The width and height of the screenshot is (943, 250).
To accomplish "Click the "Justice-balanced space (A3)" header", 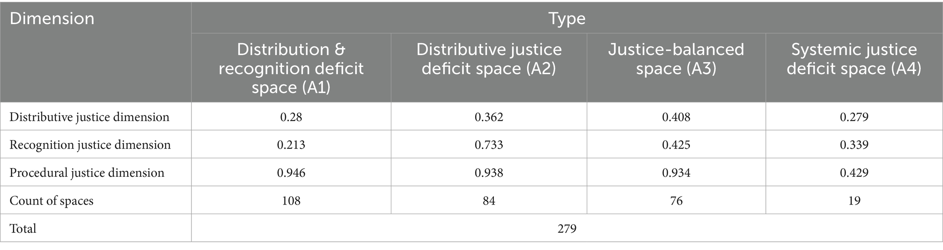I will [676, 59].
